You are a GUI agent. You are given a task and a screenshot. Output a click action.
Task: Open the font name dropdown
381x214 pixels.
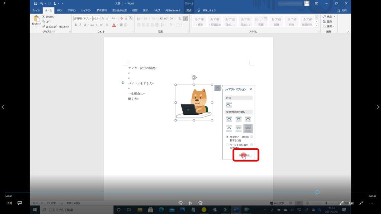click(x=90, y=18)
